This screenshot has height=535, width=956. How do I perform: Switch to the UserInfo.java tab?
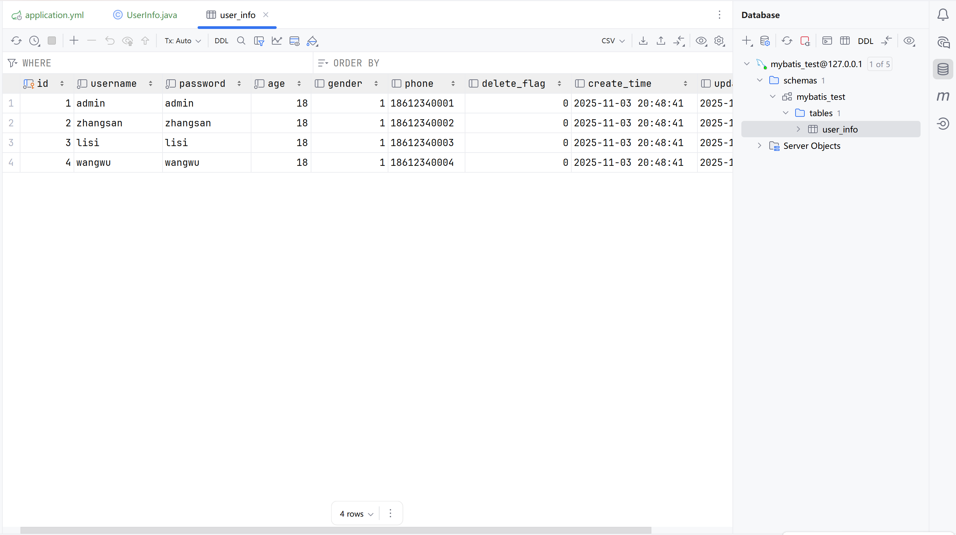tap(151, 15)
